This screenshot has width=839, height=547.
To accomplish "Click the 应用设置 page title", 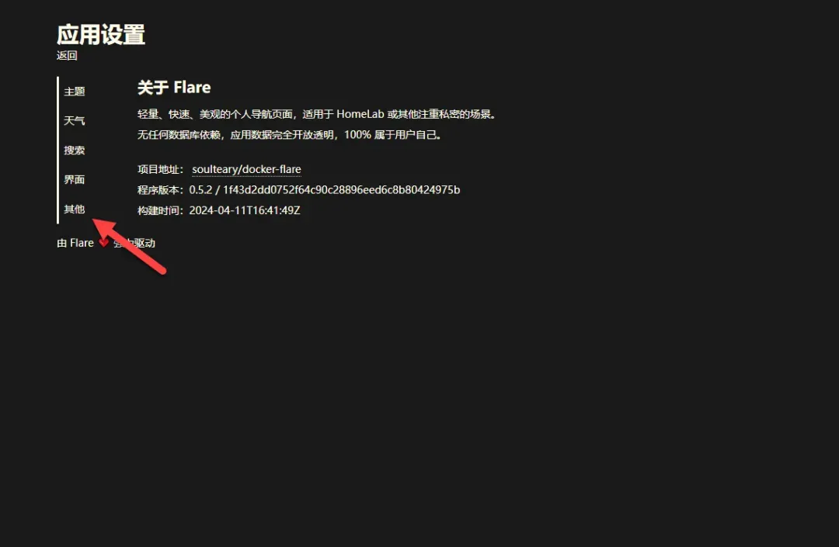I will pos(100,35).
